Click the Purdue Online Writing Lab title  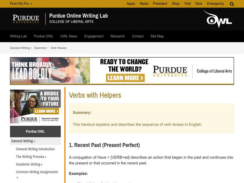(x=79, y=16)
